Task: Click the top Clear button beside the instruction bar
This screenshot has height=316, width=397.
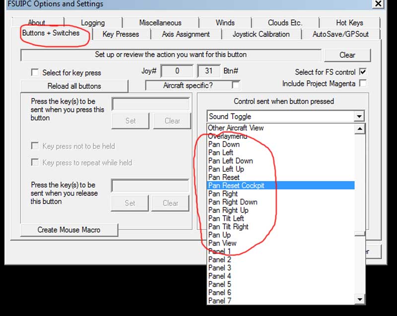Action: pyautogui.click(x=347, y=55)
